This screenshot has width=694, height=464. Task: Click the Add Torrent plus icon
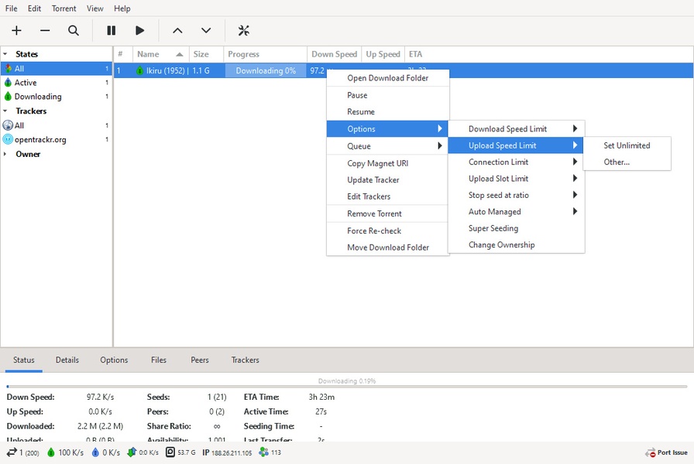tap(16, 30)
